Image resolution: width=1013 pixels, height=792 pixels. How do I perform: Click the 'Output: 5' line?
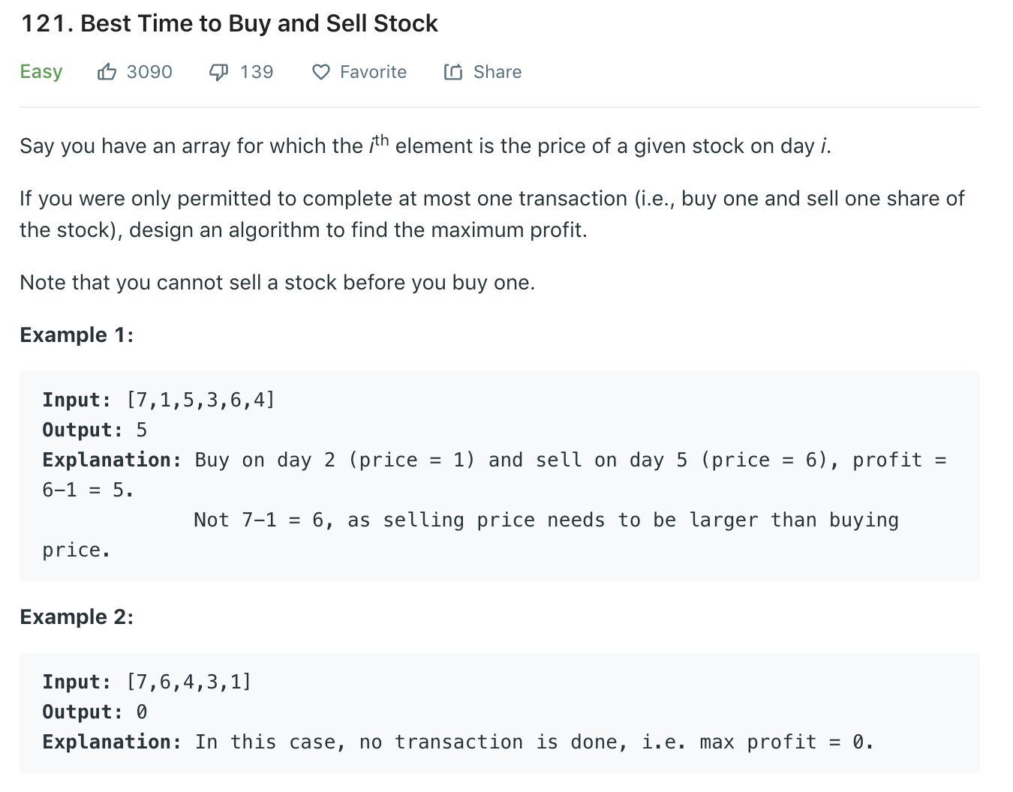[x=95, y=430]
